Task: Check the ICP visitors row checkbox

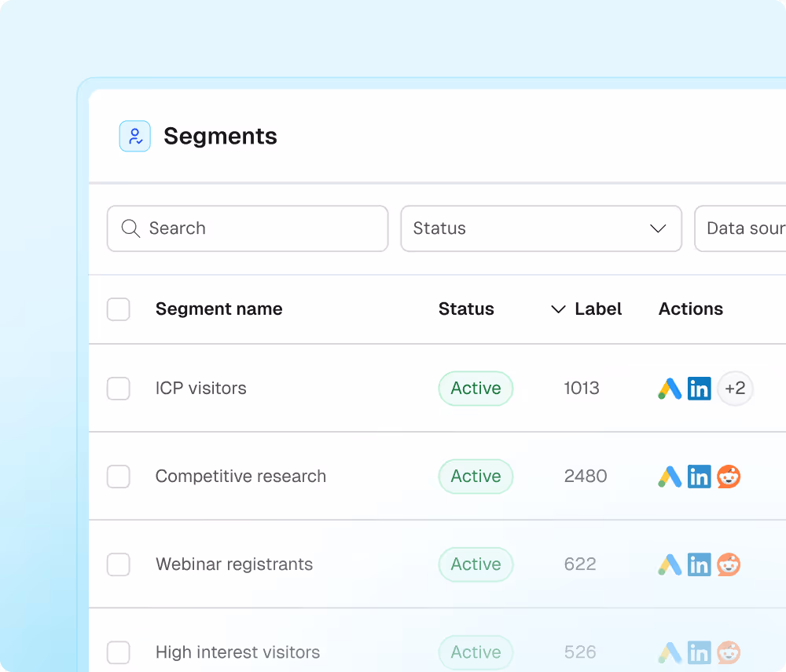Action: pyautogui.click(x=119, y=389)
